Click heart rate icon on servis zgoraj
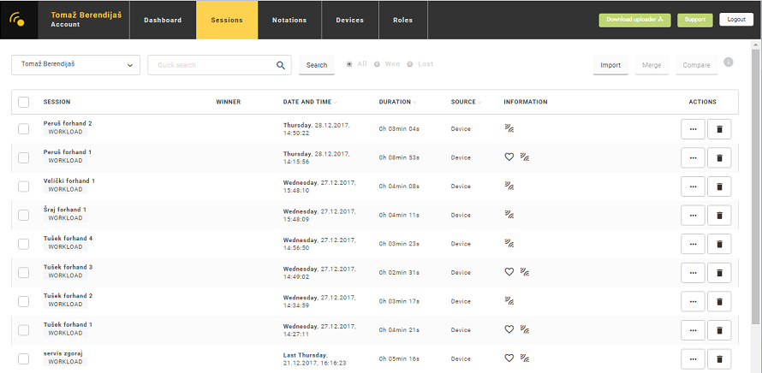The height and width of the screenshot is (373, 762). coord(509,358)
